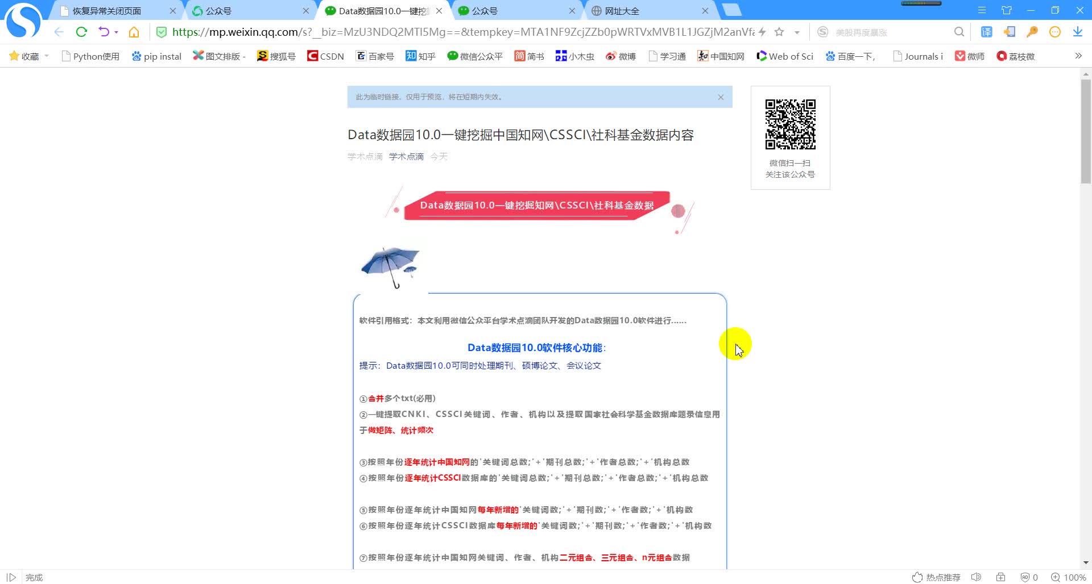
Task: Click the WeChat QR code image
Action: pos(790,124)
